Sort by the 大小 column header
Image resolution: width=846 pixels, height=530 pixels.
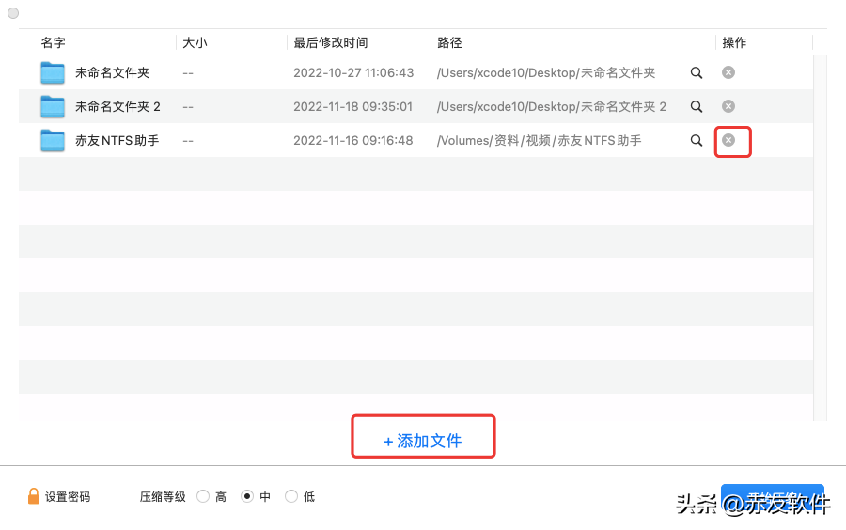(x=195, y=42)
